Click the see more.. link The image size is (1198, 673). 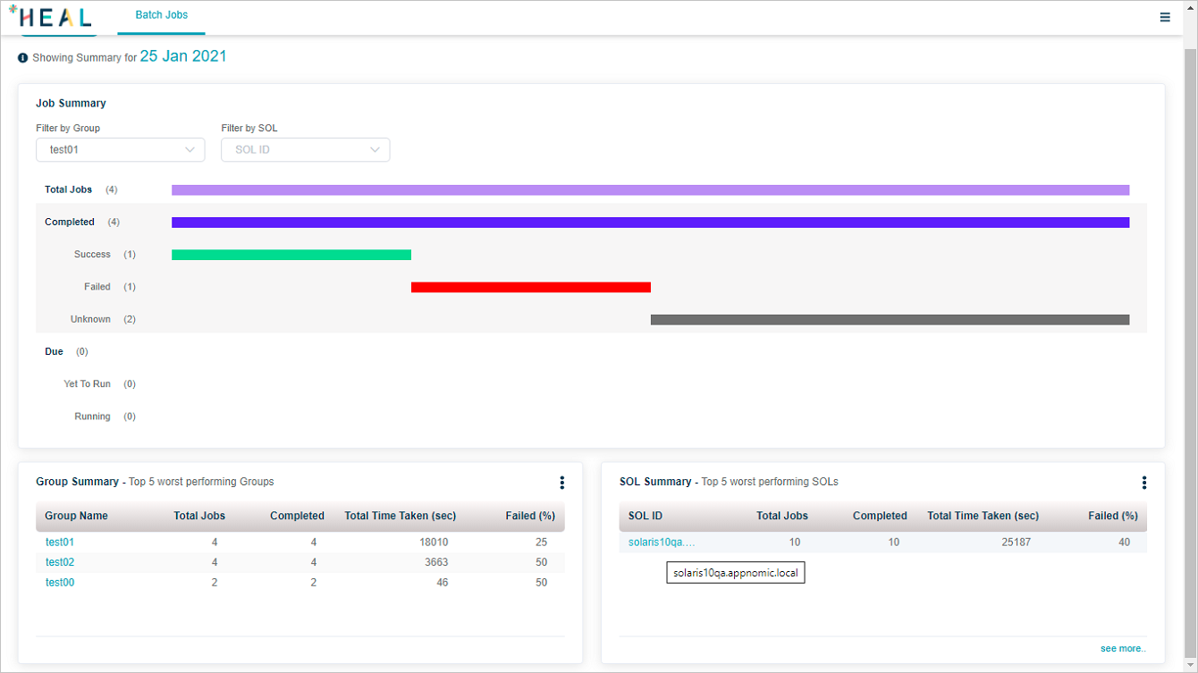coord(1123,649)
